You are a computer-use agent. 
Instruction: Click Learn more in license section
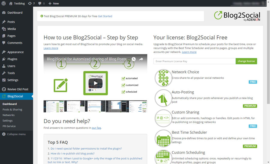click(x=189, y=52)
